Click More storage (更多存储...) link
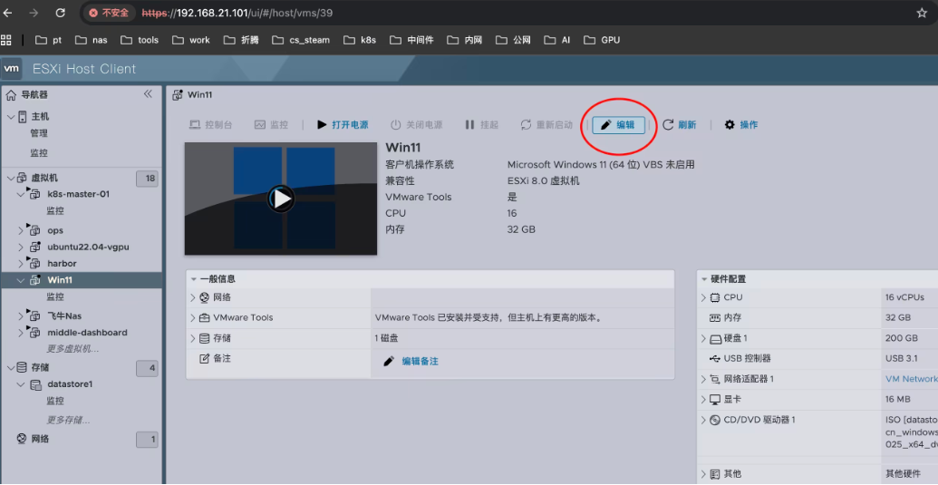 (68, 420)
